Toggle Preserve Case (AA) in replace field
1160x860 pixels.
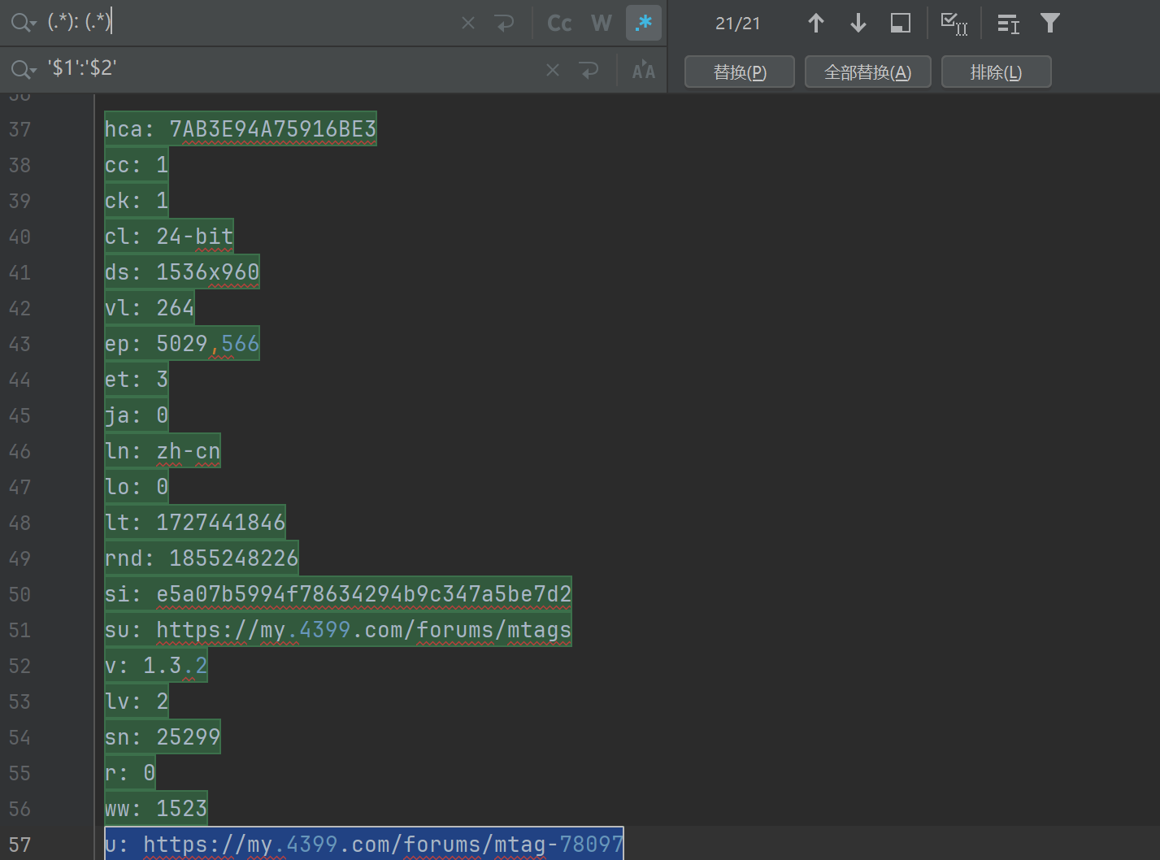[643, 71]
